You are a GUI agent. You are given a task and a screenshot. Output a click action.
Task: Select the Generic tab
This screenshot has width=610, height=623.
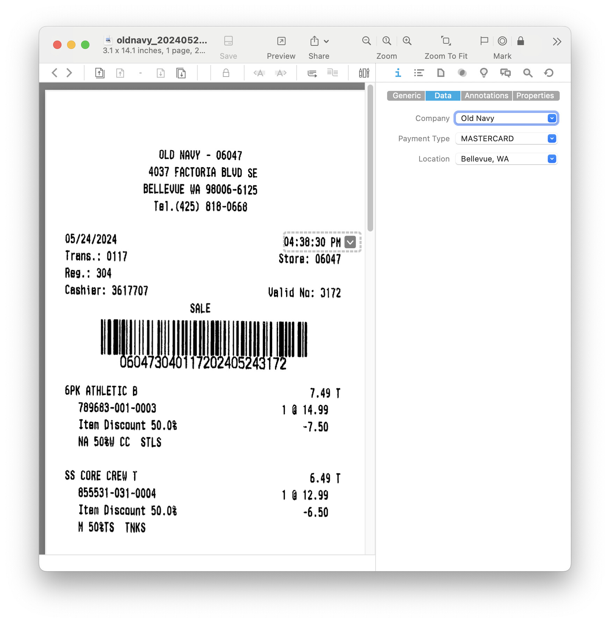[406, 95]
